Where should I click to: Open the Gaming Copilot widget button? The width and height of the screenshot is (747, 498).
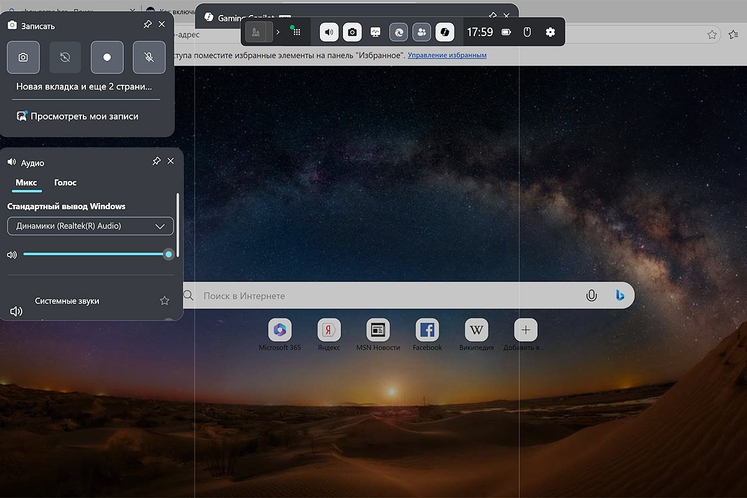click(x=444, y=32)
